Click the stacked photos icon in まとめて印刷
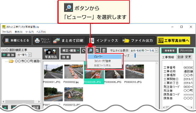The height and width of the screenshot is (113, 196). [x=56, y=41]
